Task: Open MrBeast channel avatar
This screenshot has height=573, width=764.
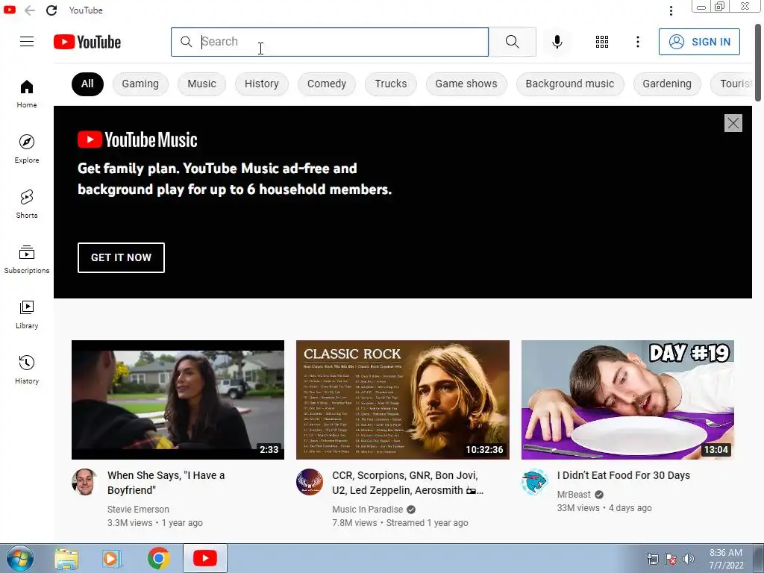Action: pos(534,482)
